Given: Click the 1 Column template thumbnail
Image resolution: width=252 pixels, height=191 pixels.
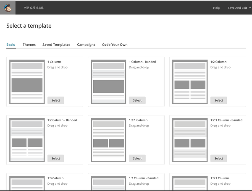Looking at the screenshot, I should pos(27,81).
